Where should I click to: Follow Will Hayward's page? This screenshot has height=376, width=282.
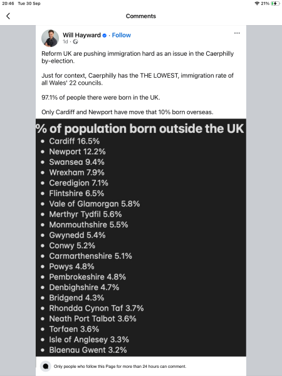(122, 35)
